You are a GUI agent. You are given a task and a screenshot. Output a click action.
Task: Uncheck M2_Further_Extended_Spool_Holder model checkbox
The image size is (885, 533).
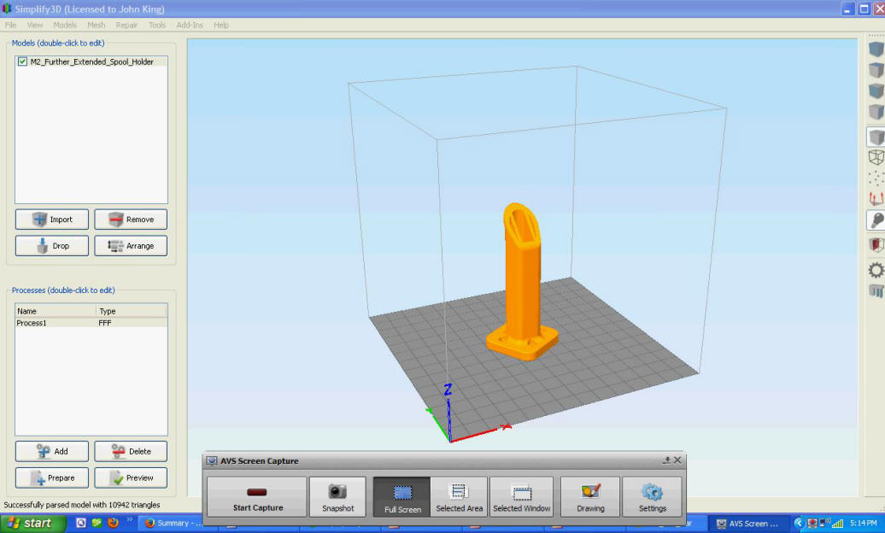[x=22, y=62]
